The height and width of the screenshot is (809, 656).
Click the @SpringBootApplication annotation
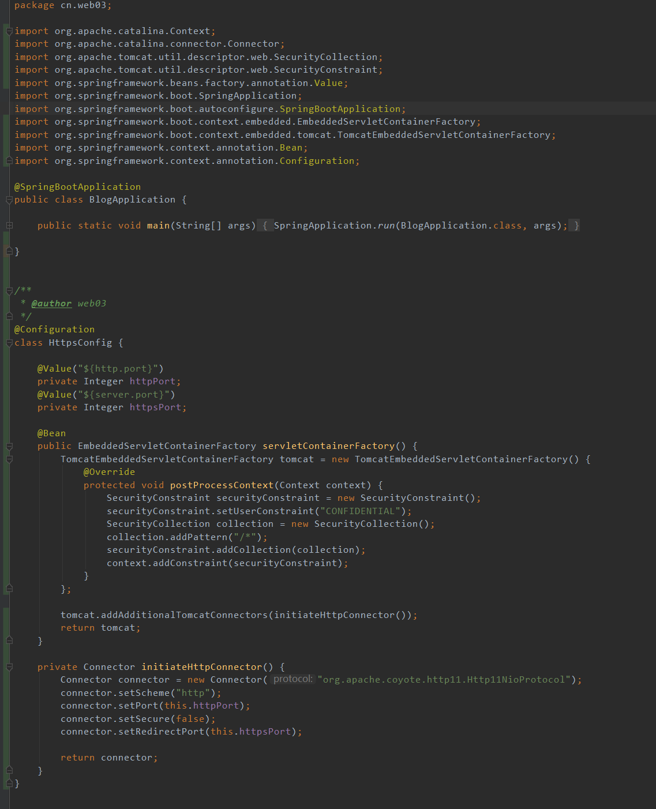[77, 187]
